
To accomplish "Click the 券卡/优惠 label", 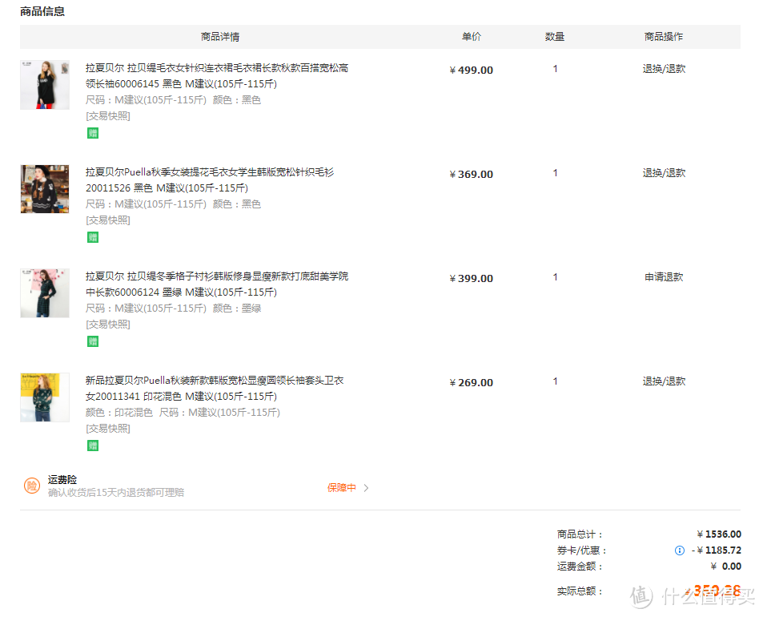I will [582, 550].
